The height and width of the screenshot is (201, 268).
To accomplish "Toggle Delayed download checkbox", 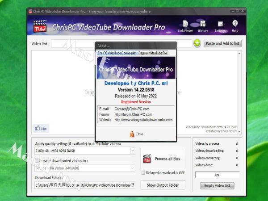I will (x=143, y=172).
